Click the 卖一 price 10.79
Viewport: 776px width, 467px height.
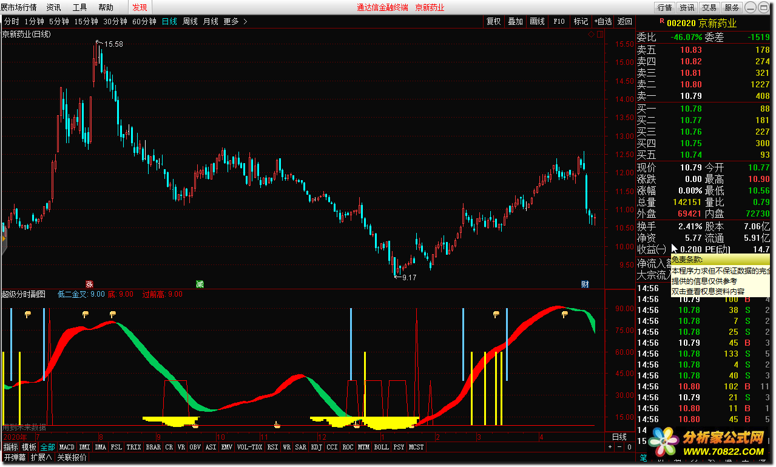(690, 96)
